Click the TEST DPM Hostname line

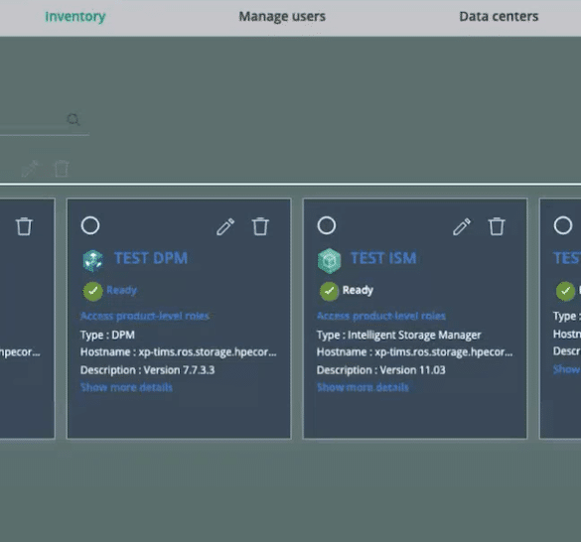tap(179, 352)
